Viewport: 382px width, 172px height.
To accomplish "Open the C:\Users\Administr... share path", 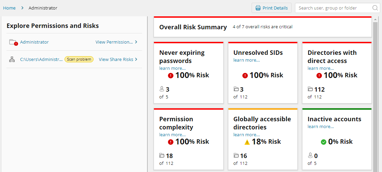I will point(41,59).
